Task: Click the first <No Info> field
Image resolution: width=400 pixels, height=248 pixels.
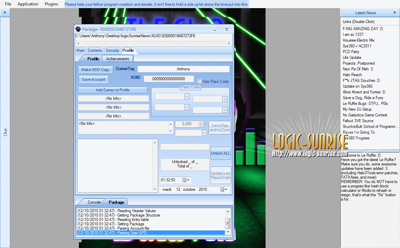Action: tap(113, 98)
